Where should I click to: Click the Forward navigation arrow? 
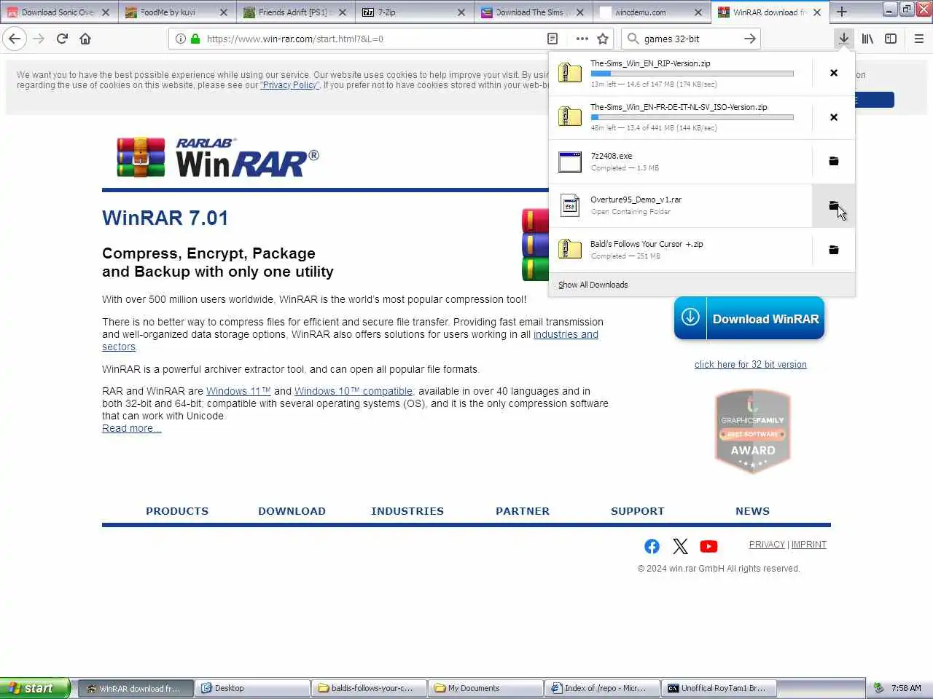pos(39,39)
